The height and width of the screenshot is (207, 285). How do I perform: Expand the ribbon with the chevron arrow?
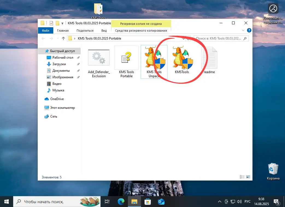243,31
